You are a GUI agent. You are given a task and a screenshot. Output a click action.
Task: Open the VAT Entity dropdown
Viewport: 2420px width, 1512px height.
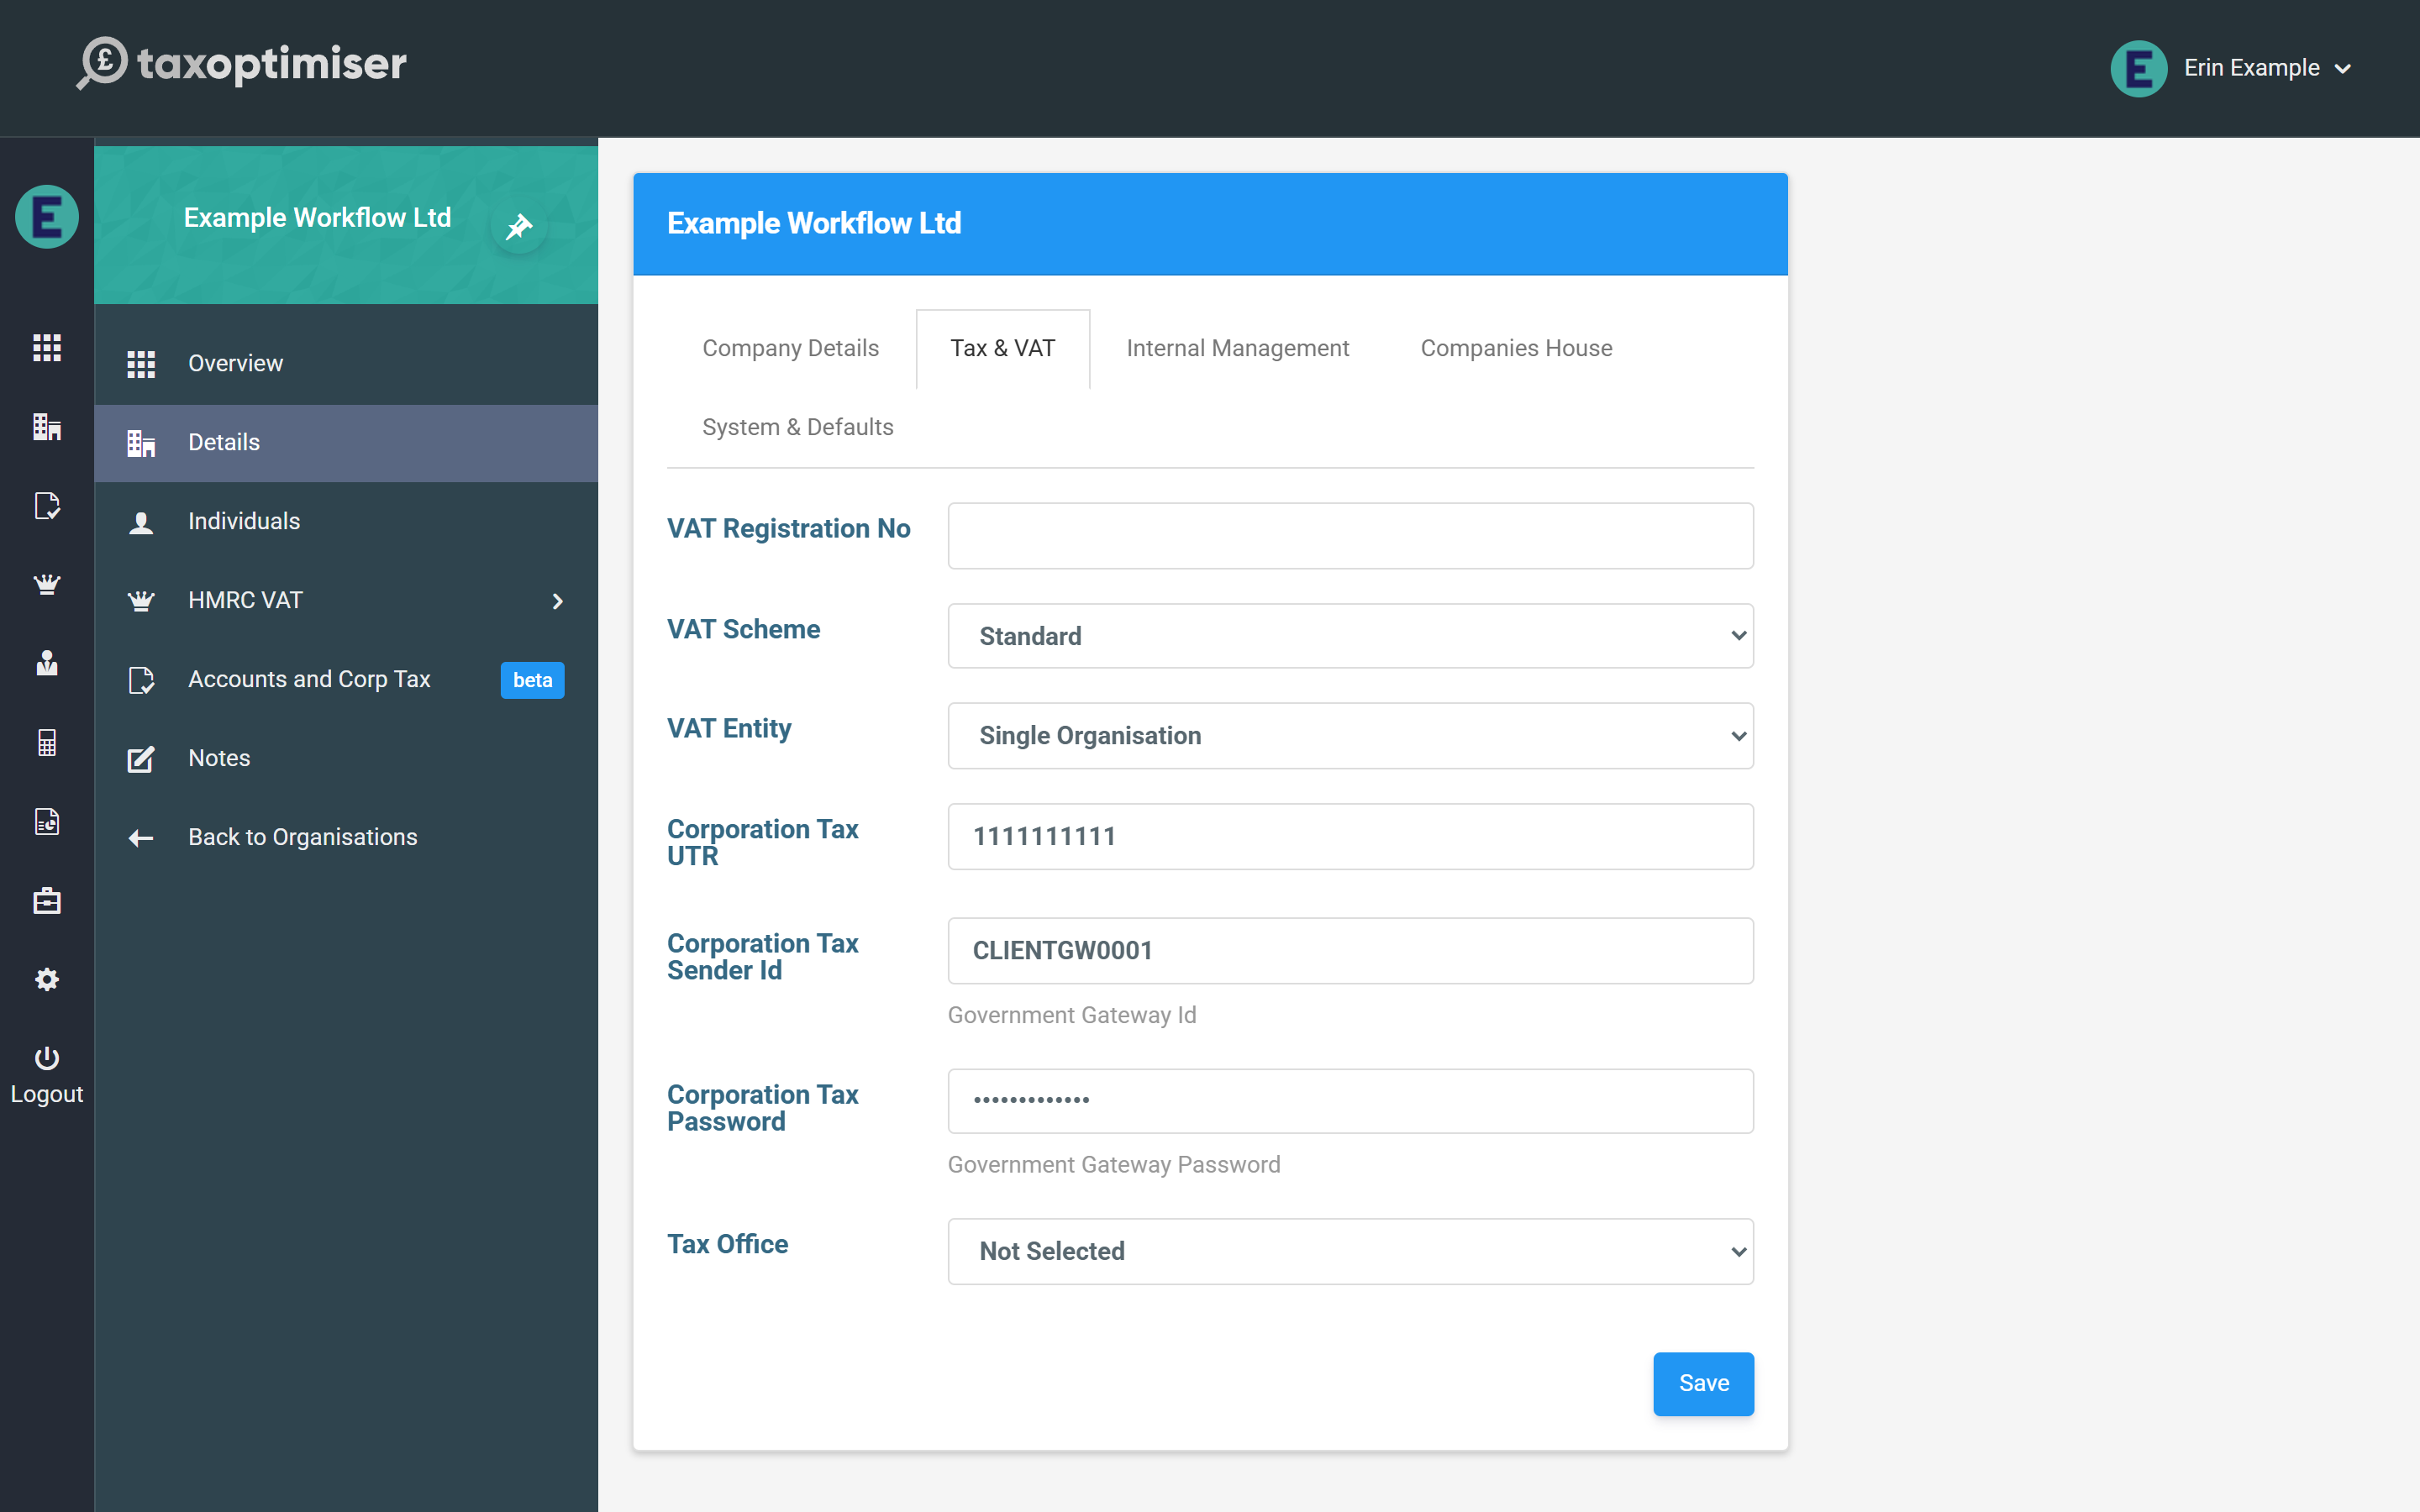[x=1350, y=736]
